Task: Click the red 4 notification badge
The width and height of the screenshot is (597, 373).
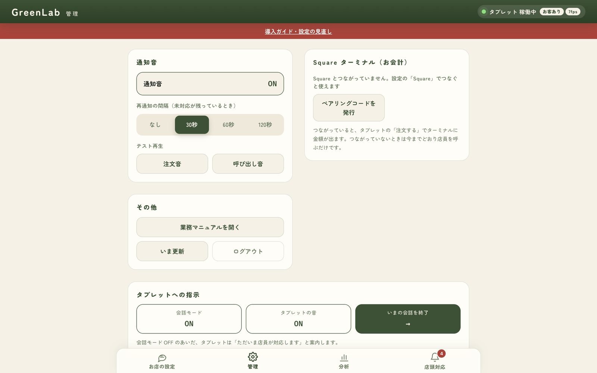Action: coord(441,354)
